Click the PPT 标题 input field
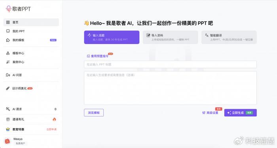This screenshot has width=277, height=148. click(x=170, y=65)
